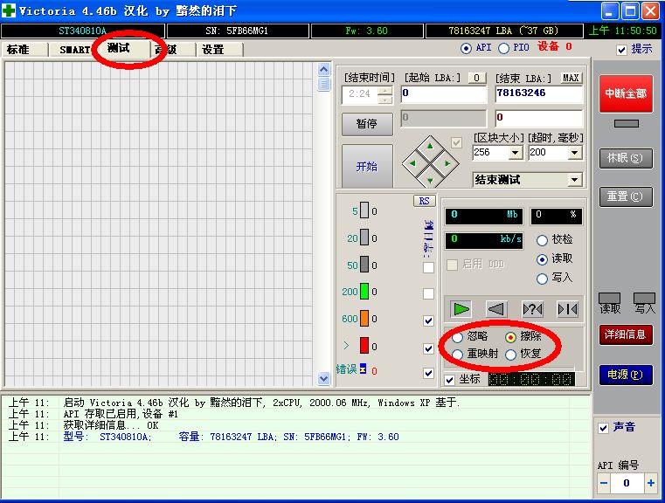Click the 开始 start button
Viewport: 665px width, 503px height.
[367, 166]
